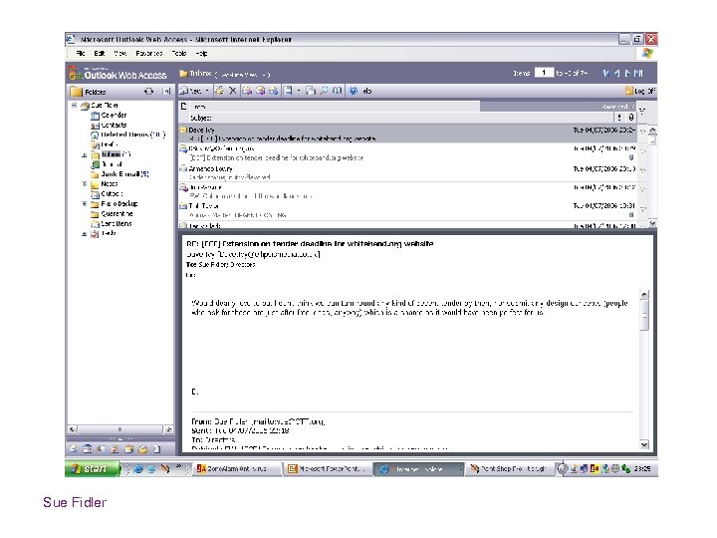Sort messages by the Subject column header
Screen dimensions: 717x538
[x=400, y=118]
